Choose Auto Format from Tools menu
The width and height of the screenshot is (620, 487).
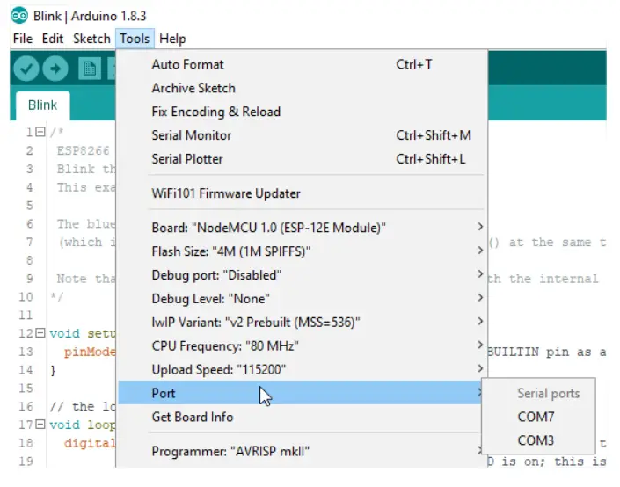[303, 64]
